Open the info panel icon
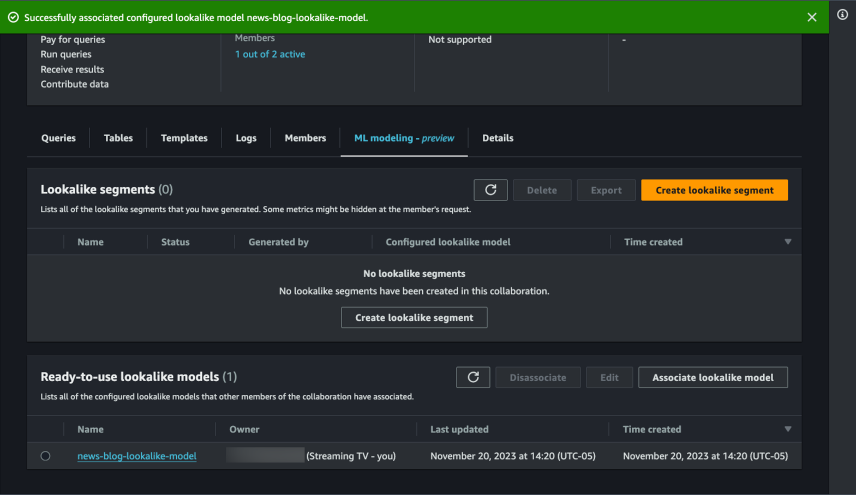This screenshot has height=495, width=856. 842,15
